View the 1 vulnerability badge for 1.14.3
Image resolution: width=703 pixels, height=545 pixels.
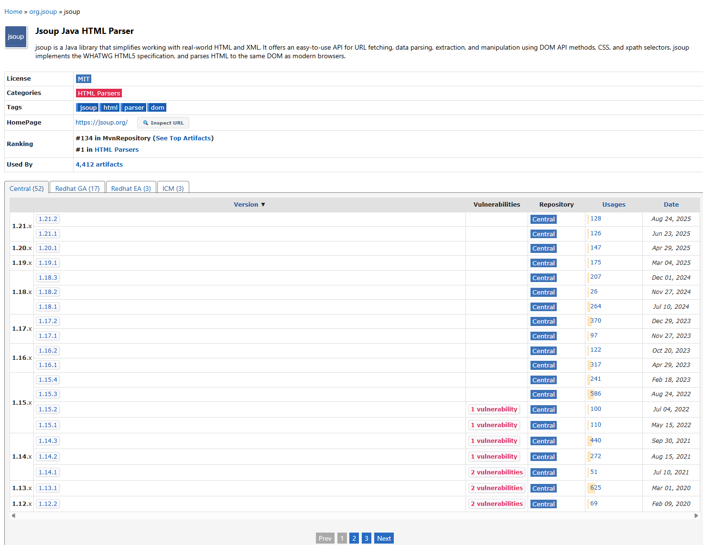click(494, 441)
